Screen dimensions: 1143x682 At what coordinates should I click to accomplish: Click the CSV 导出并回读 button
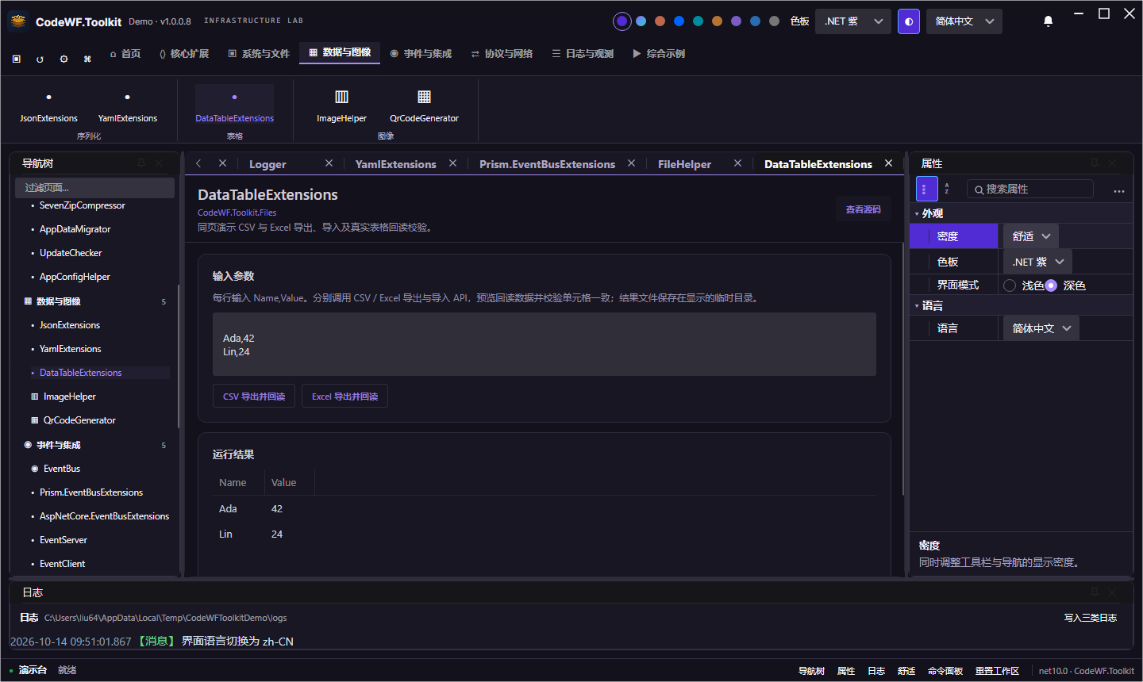254,397
